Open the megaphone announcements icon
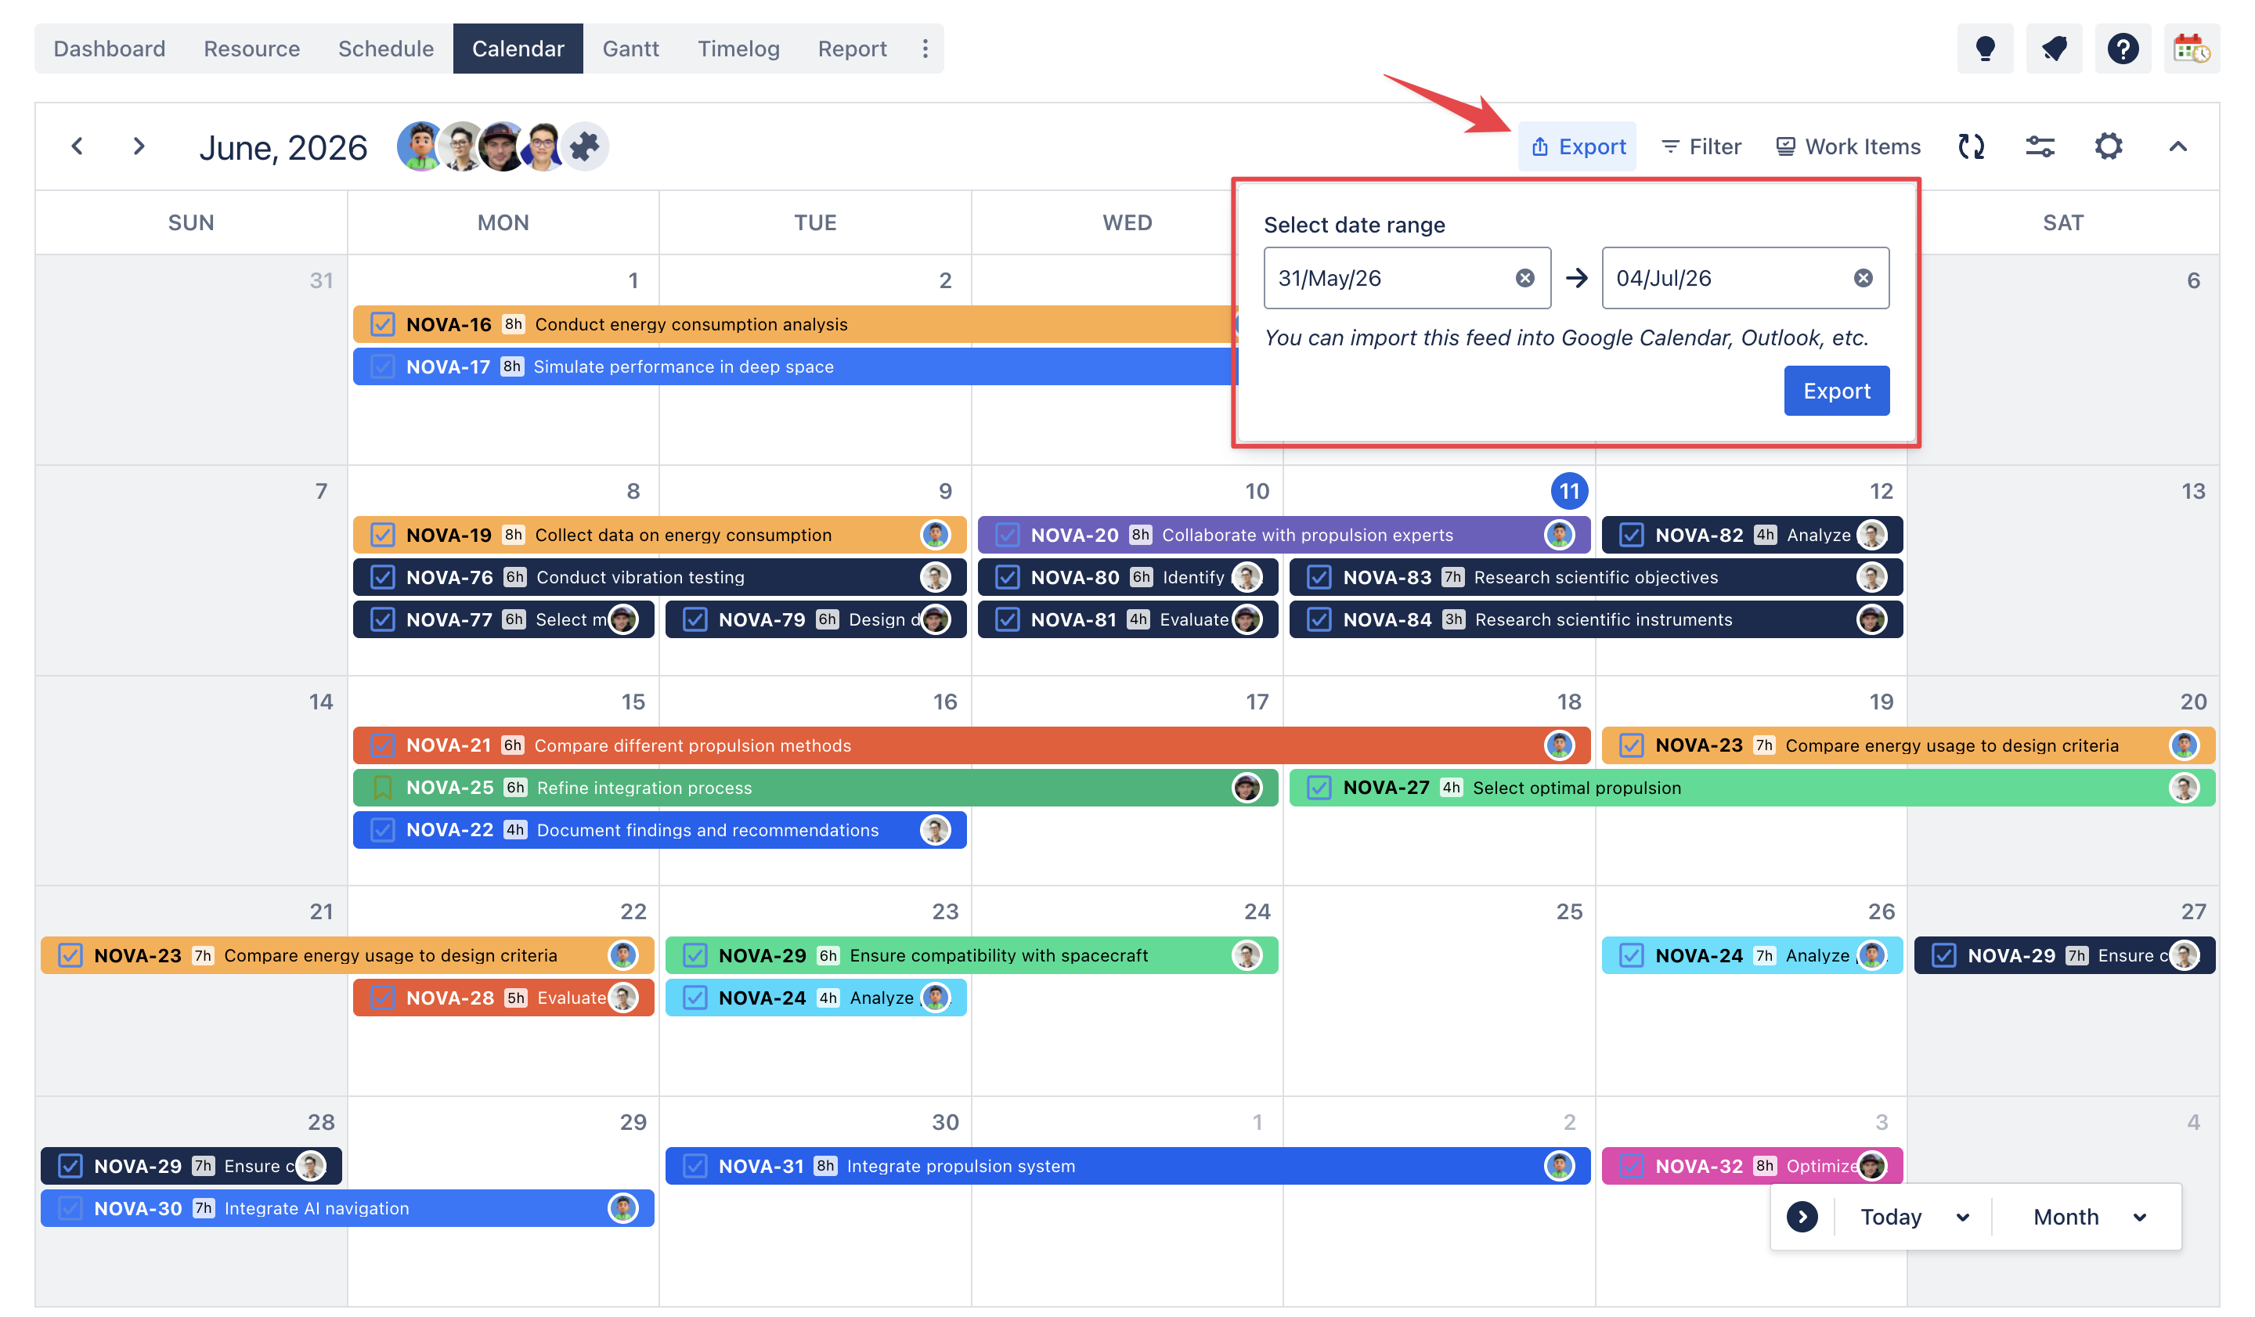The image size is (2255, 1317). coord(2053,49)
